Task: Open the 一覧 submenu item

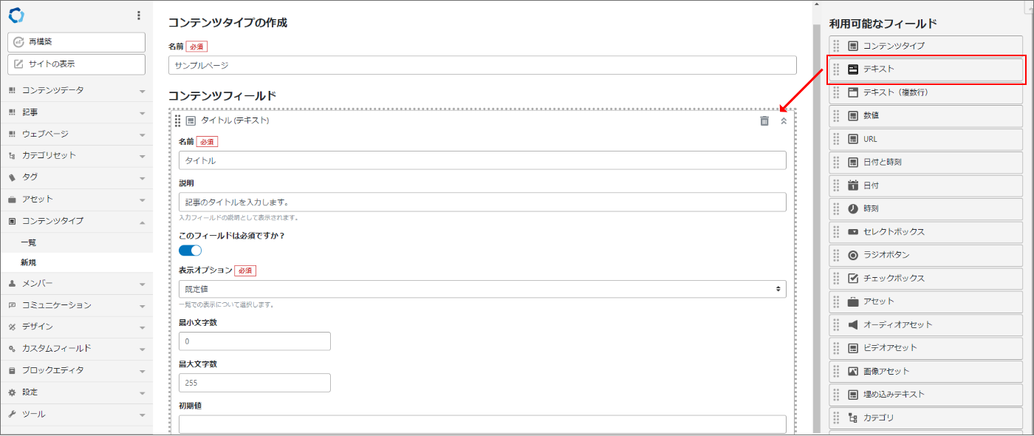Action: coord(29,242)
